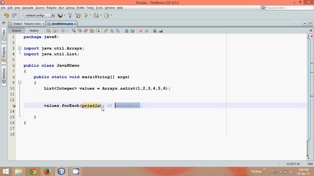Click the Profile Project toolbar icon
Image resolution: width=314 pixels, height=176 pixels.
click(106, 15)
